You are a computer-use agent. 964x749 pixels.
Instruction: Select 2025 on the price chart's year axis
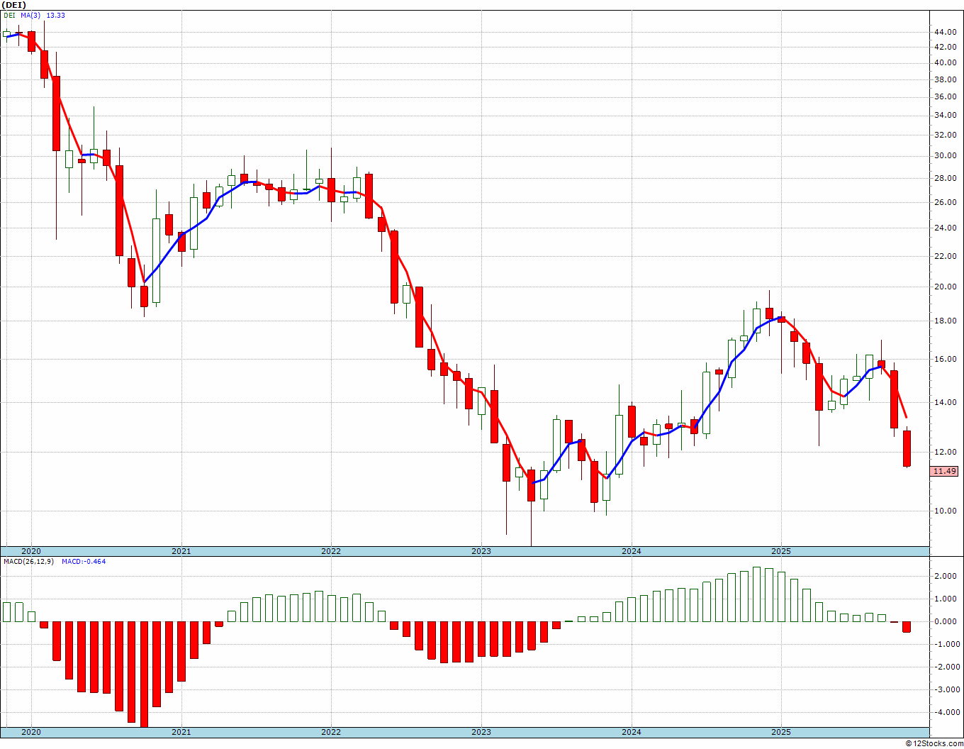tap(781, 551)
